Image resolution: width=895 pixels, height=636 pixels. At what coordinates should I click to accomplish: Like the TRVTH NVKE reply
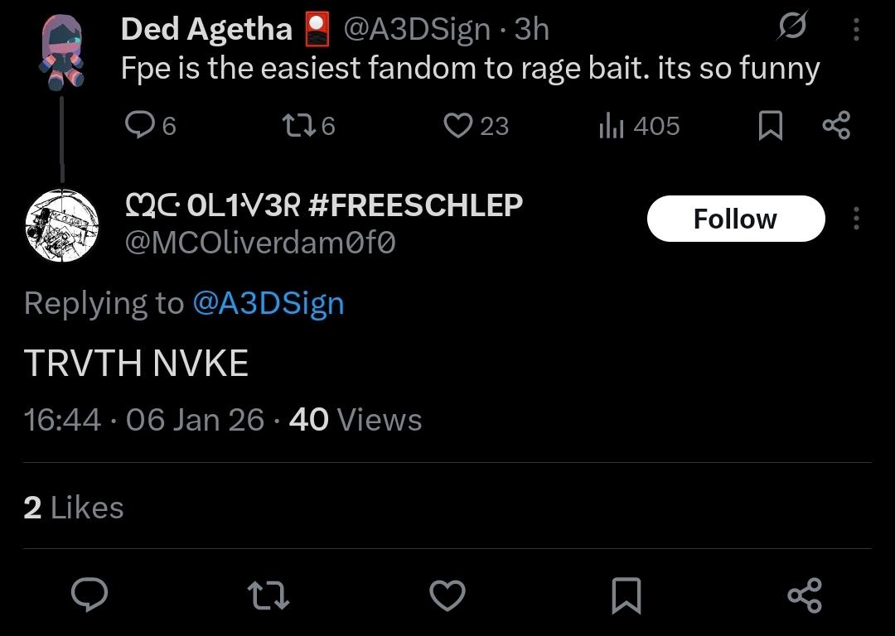pyautogui.click(x=447, y=595)
